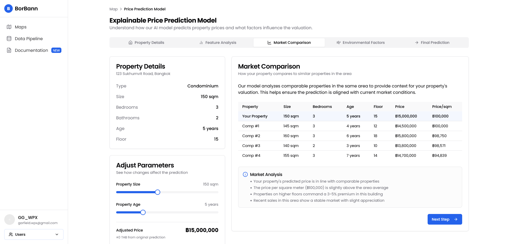Click the Maps sidebar icon
Viewport: 510px width, 244px height.
tap(9, 27)
